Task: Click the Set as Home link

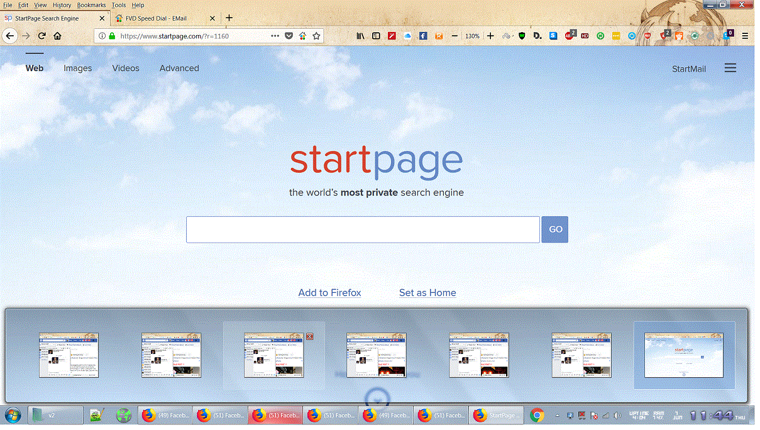Action: click(x=427, y=293)
